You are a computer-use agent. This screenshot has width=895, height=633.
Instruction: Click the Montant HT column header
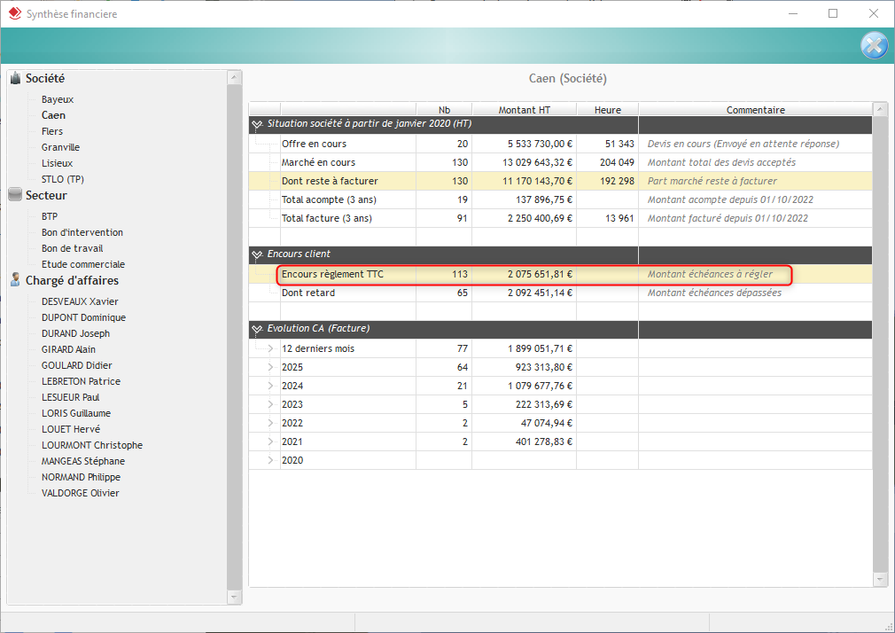coord(523,110)
